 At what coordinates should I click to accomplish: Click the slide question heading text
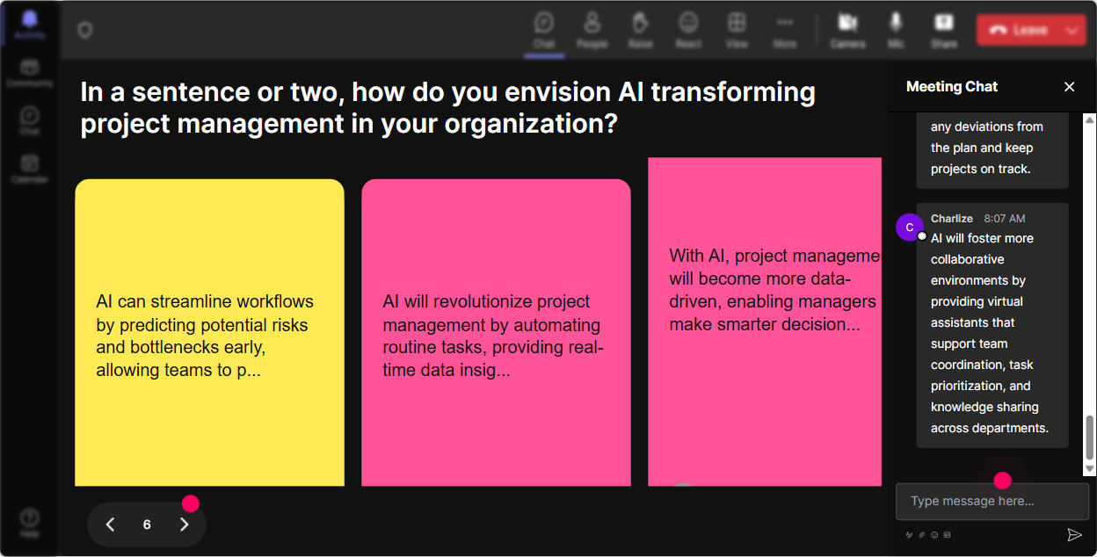pos(447,107)
